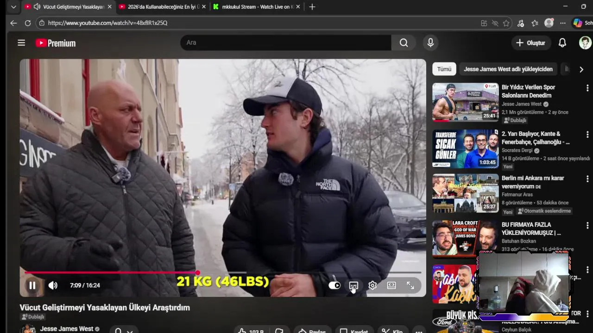Enter fullscreen mode in player
Image resolution: width=593 pixels, height=333 pixels.
click(x=410, y=285)
